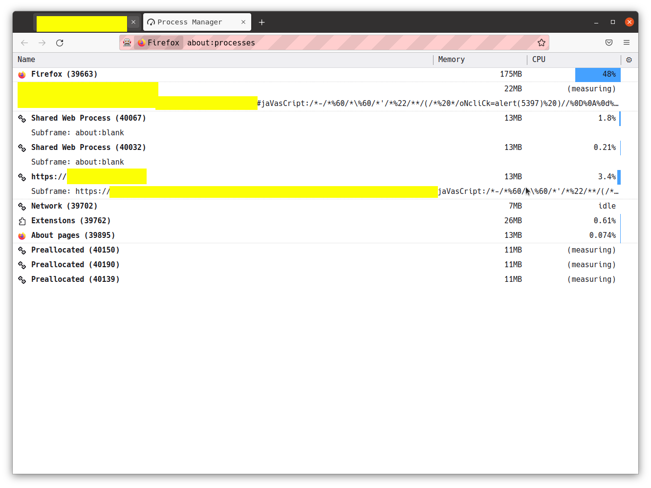This screenshot has width=651, height=488.
Task: Open a new tab with the plus button
Action: tap(261, 22)
